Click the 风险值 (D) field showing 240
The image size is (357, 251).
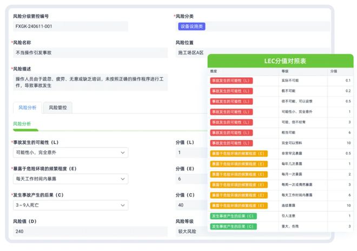(x=90, y=232)
